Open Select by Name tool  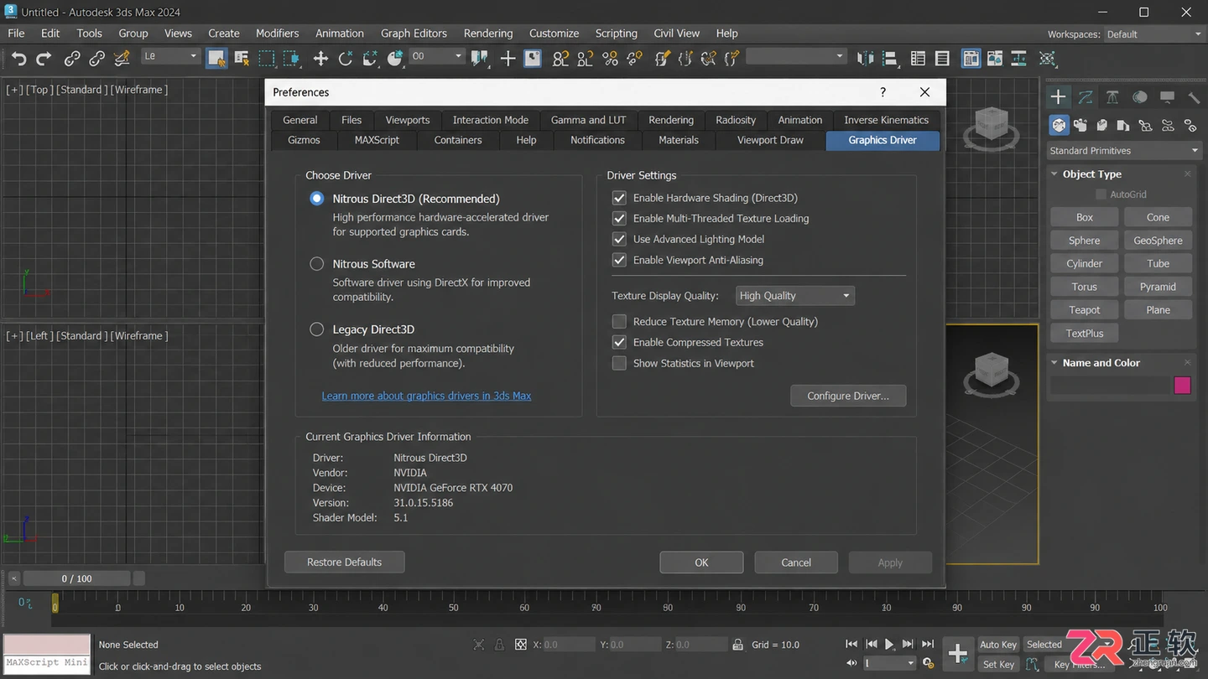[x=242, y=58]
